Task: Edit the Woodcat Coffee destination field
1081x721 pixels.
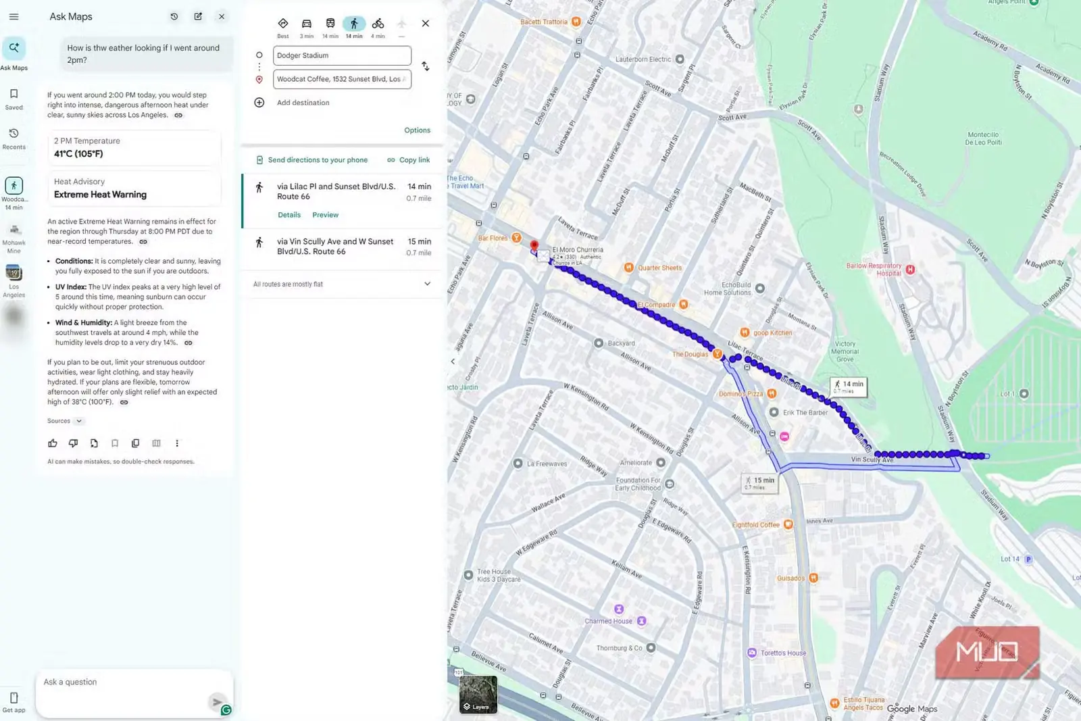Action: pos(342,79)
